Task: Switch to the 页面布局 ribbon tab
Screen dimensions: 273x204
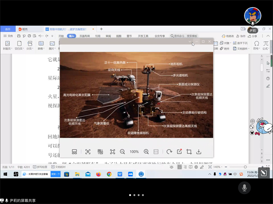Action: click(84, 36)
